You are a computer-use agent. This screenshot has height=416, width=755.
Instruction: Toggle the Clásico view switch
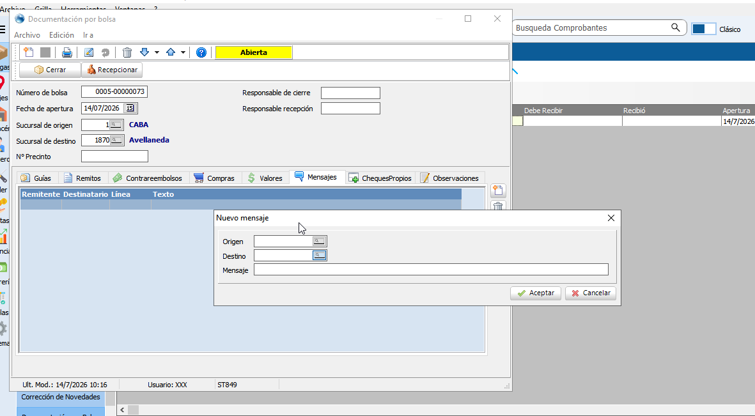(703, 29)
